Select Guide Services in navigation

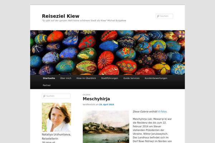pyautogui.click(x=132, y=78)
